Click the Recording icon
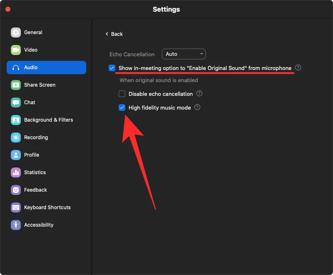The height and width of the screenshot is (275, 333). [x=16, y=137]
